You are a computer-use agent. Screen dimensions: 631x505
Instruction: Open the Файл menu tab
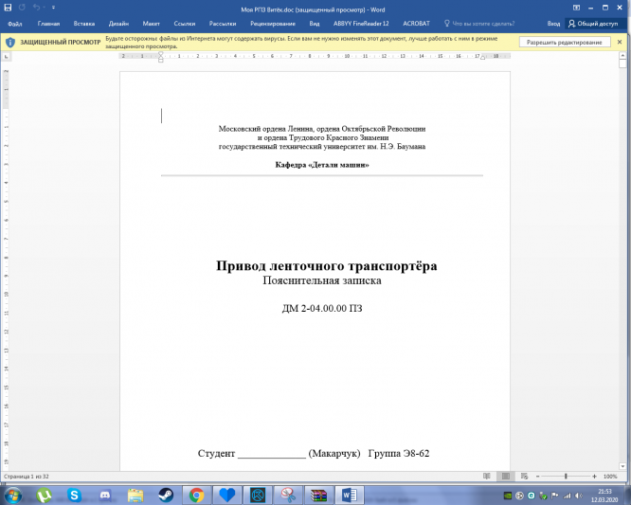point(14,23)
